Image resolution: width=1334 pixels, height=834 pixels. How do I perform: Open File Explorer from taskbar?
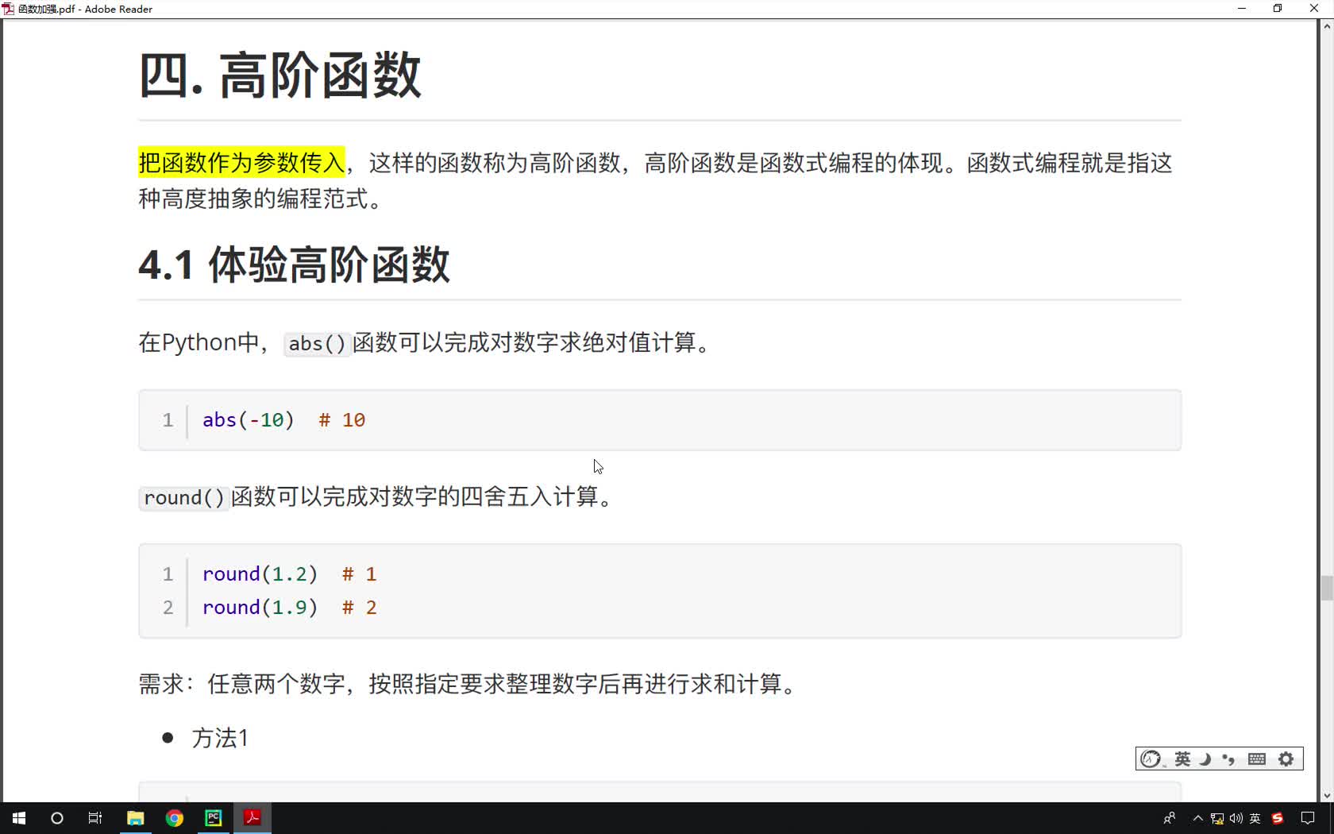[x=135, y=818]
